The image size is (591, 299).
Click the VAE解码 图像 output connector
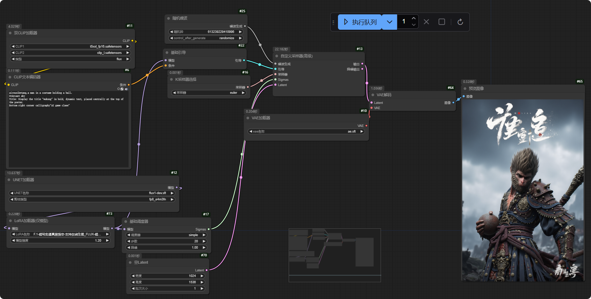click(x=453, y=103)
